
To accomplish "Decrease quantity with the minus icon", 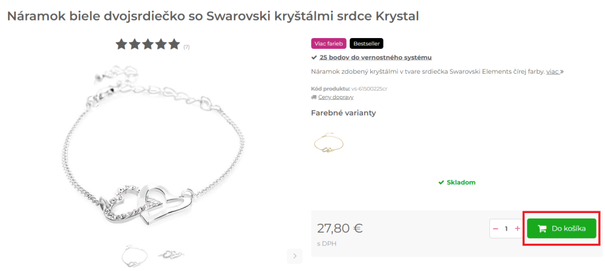I will pos(496,229).
